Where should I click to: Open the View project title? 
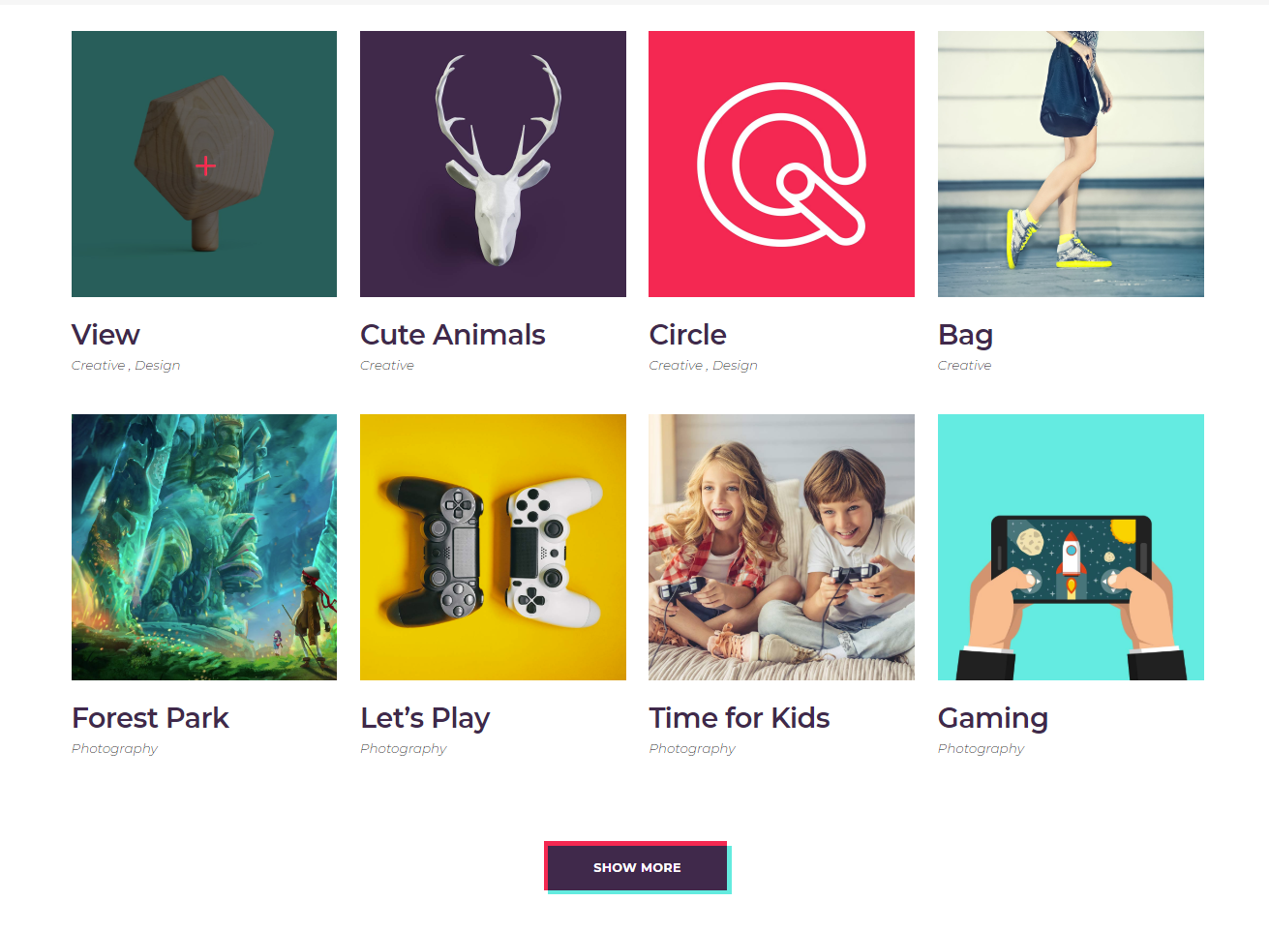(x=106, y=335)
